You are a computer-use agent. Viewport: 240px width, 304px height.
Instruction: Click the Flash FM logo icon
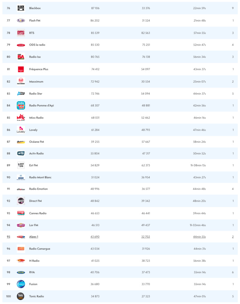pyautogui.click(x=21, y=21)
